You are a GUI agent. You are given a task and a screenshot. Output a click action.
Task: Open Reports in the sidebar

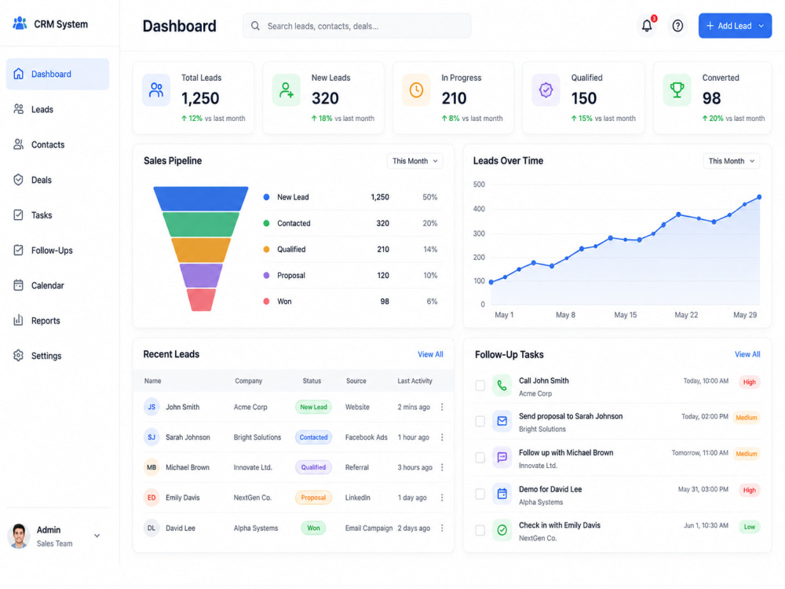(x=57, y=320)
